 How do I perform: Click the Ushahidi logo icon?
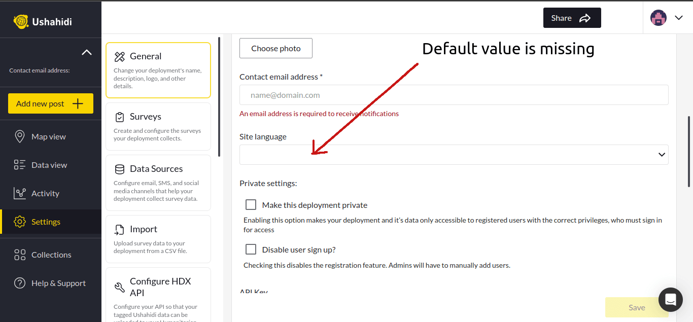(21, 21)
